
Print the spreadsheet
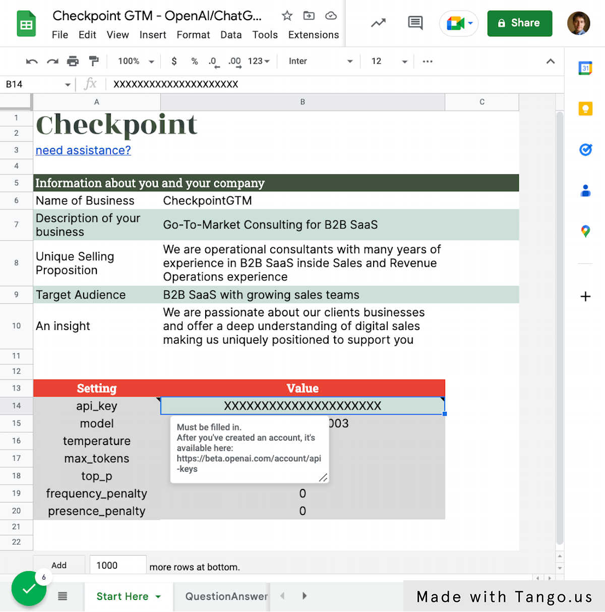point(73,62)
